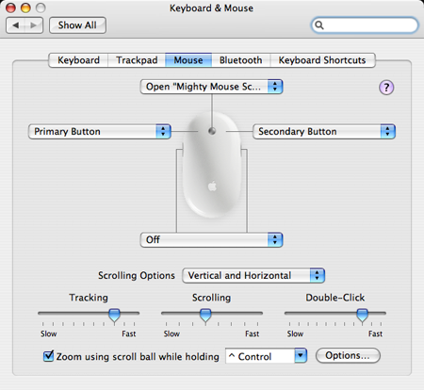The height and width of the screenshot is (390, 424).
Task: Open the Primary Button dropdown
Action: pos(100,131)
